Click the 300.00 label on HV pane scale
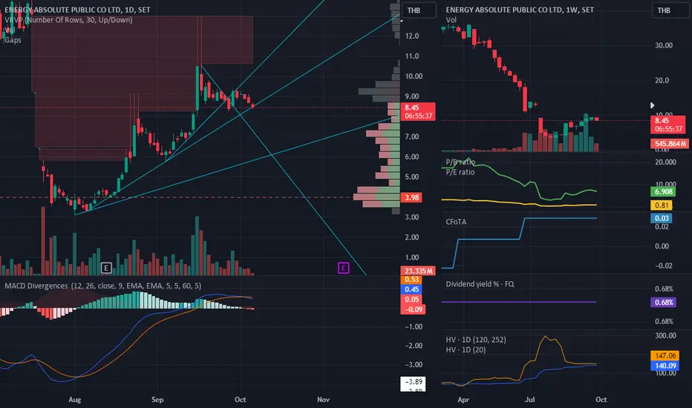The height and width of the screenshot is (408, 692). tap(665, 335)
